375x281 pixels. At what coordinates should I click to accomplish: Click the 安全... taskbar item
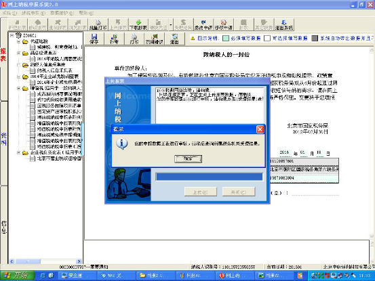click(x=77, y=276)
